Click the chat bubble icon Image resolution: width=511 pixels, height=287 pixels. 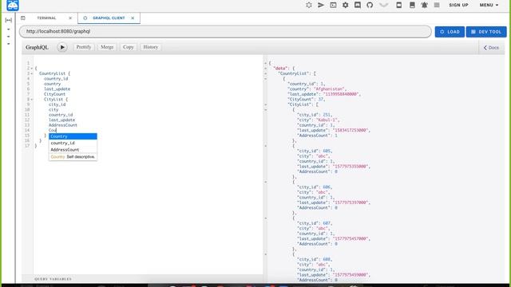[358, 6]
